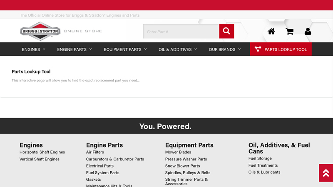Screen dimensions: 333x187
Task: Click the Official Online Store tagline text
Action: pyautogui.click(x=80, y=15)
